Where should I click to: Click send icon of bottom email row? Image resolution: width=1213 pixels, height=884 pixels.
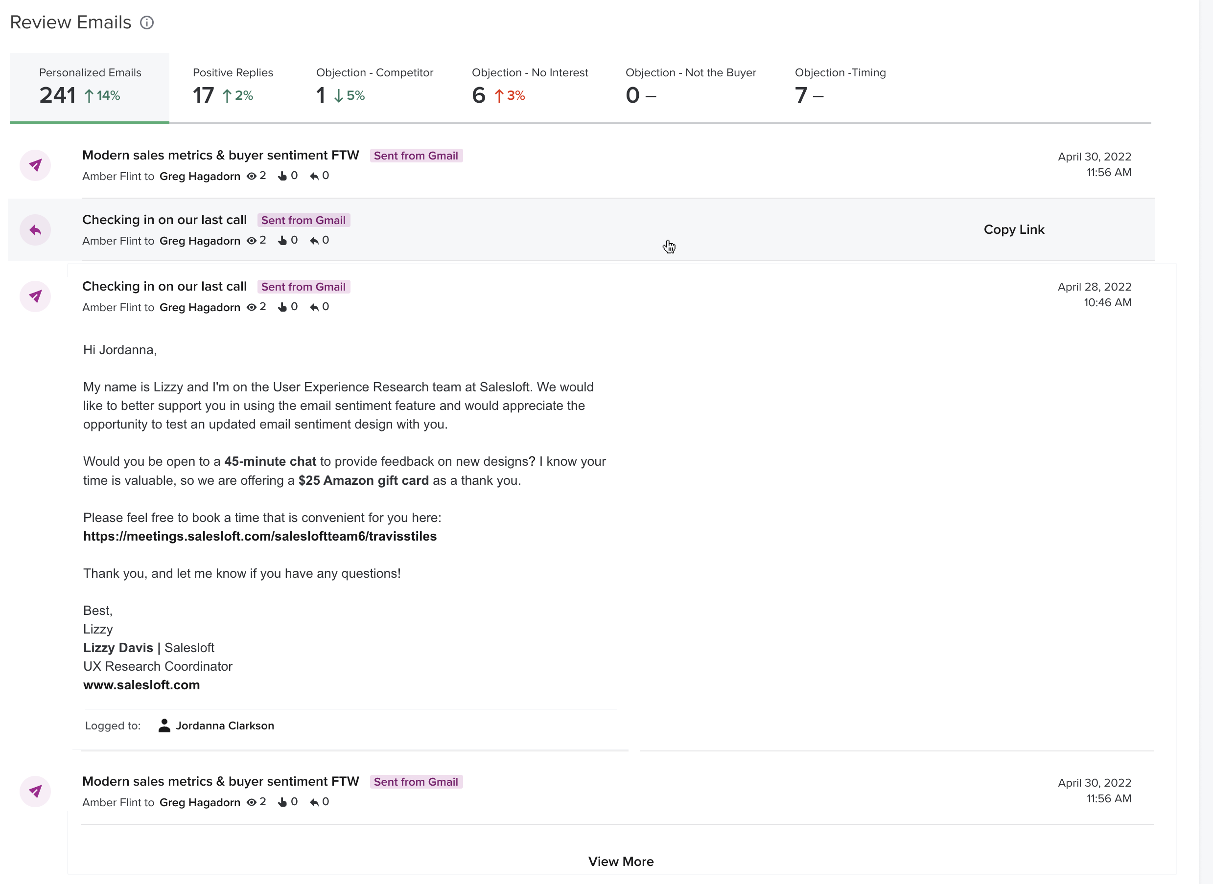[35, 792]
